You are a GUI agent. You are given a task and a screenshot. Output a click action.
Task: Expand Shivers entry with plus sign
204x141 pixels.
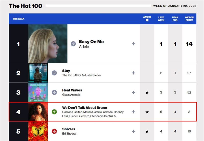coord(134,131)
